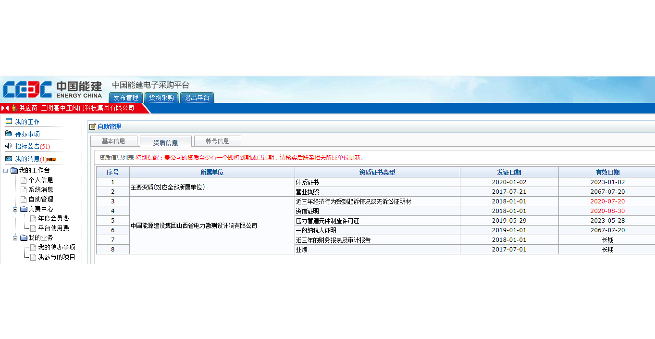Viewport: 655px width, 339px height.
Task: Click the 中国能源建设集团山西省电力勘测设计院有限公司 cell
Action: click(x=212, y=226)
